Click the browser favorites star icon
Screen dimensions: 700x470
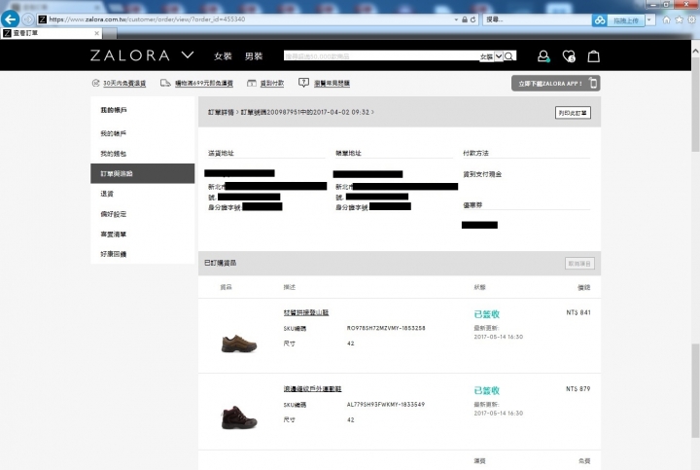(679, 19)
